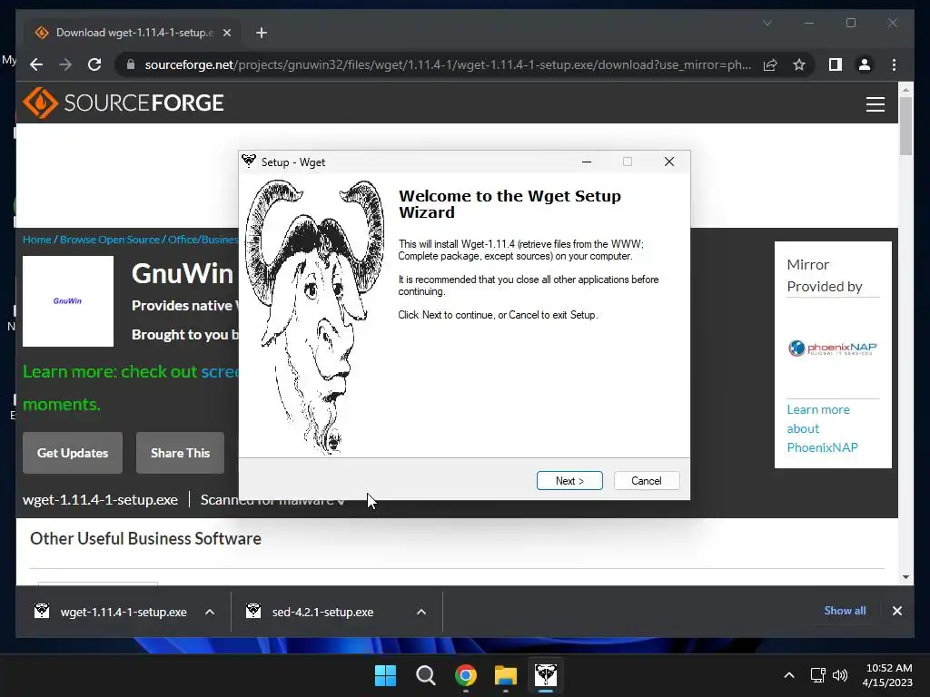Open Chrome side panel

tap(836, 64)
